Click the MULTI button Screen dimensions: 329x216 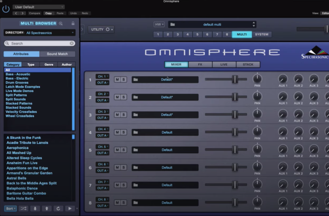[242, 35]
